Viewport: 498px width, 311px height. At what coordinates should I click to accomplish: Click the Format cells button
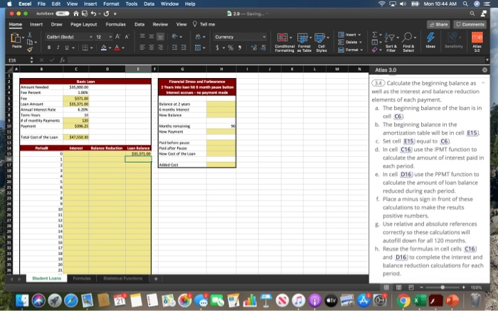tap(350, 50)
